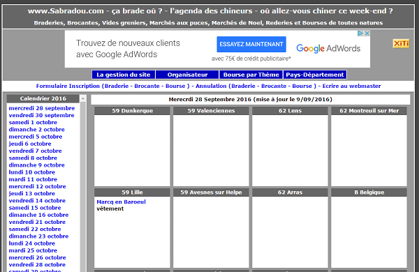The width and height of the screenshot is (419, 272).
Task: Click the ESSAYEZ MAINTENANT ad button
Action: (x=251, y=45)
